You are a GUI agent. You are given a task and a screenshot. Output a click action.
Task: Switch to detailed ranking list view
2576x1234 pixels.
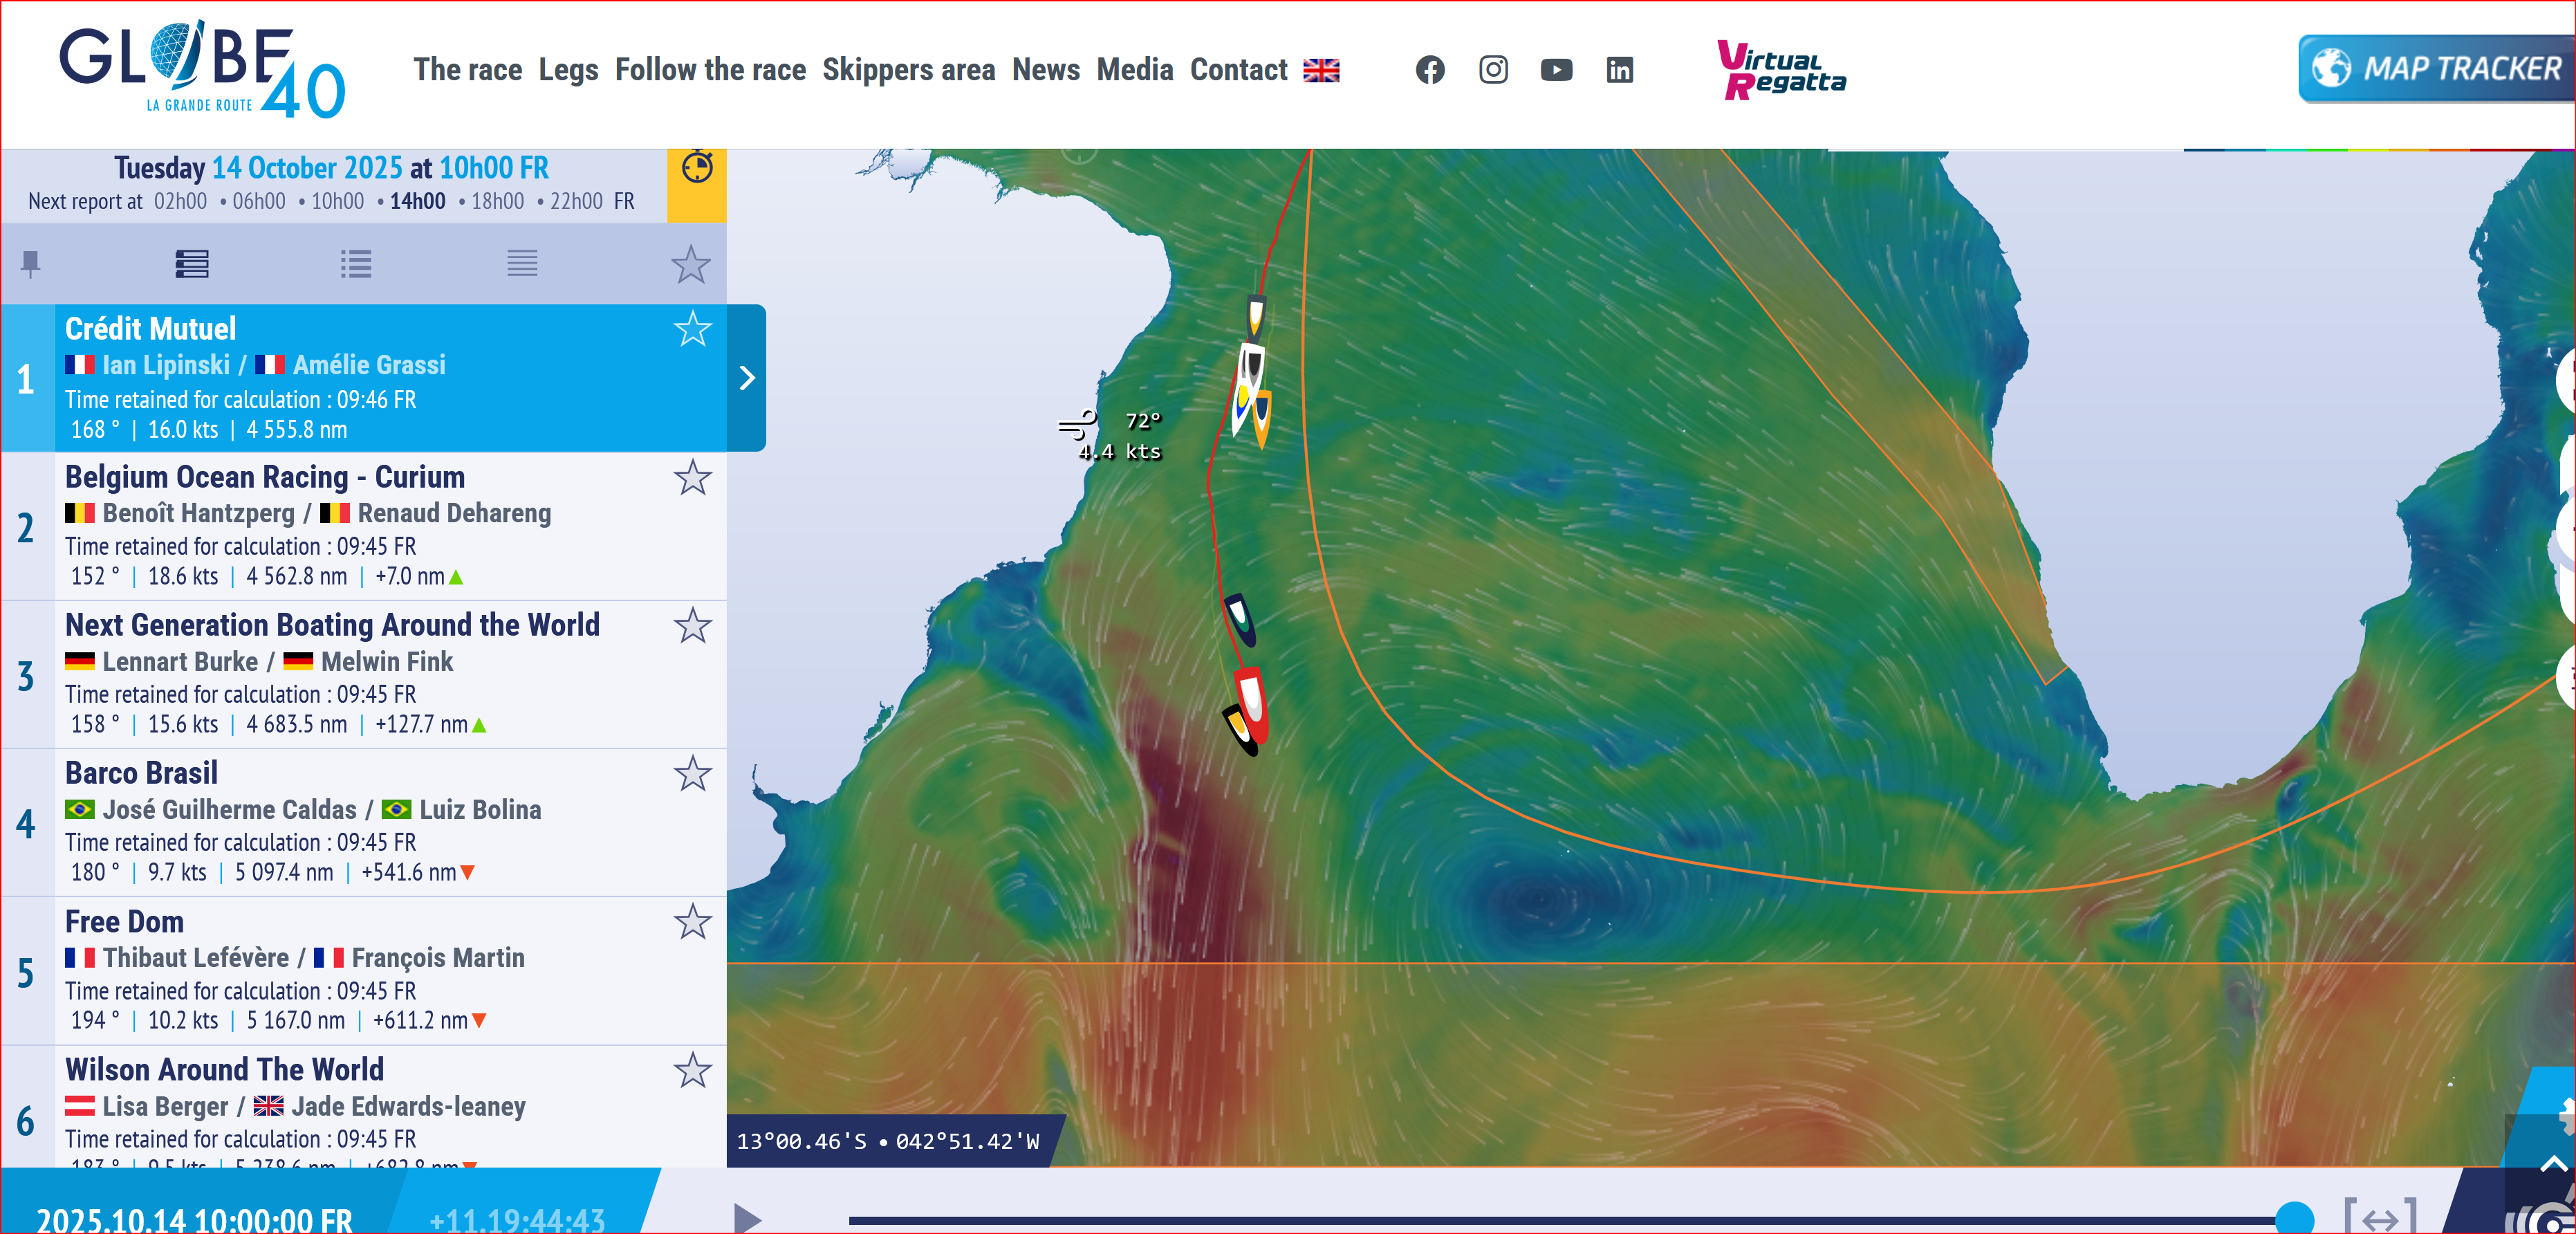coord(191,263)
